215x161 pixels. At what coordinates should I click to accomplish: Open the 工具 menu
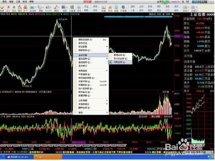18,2
